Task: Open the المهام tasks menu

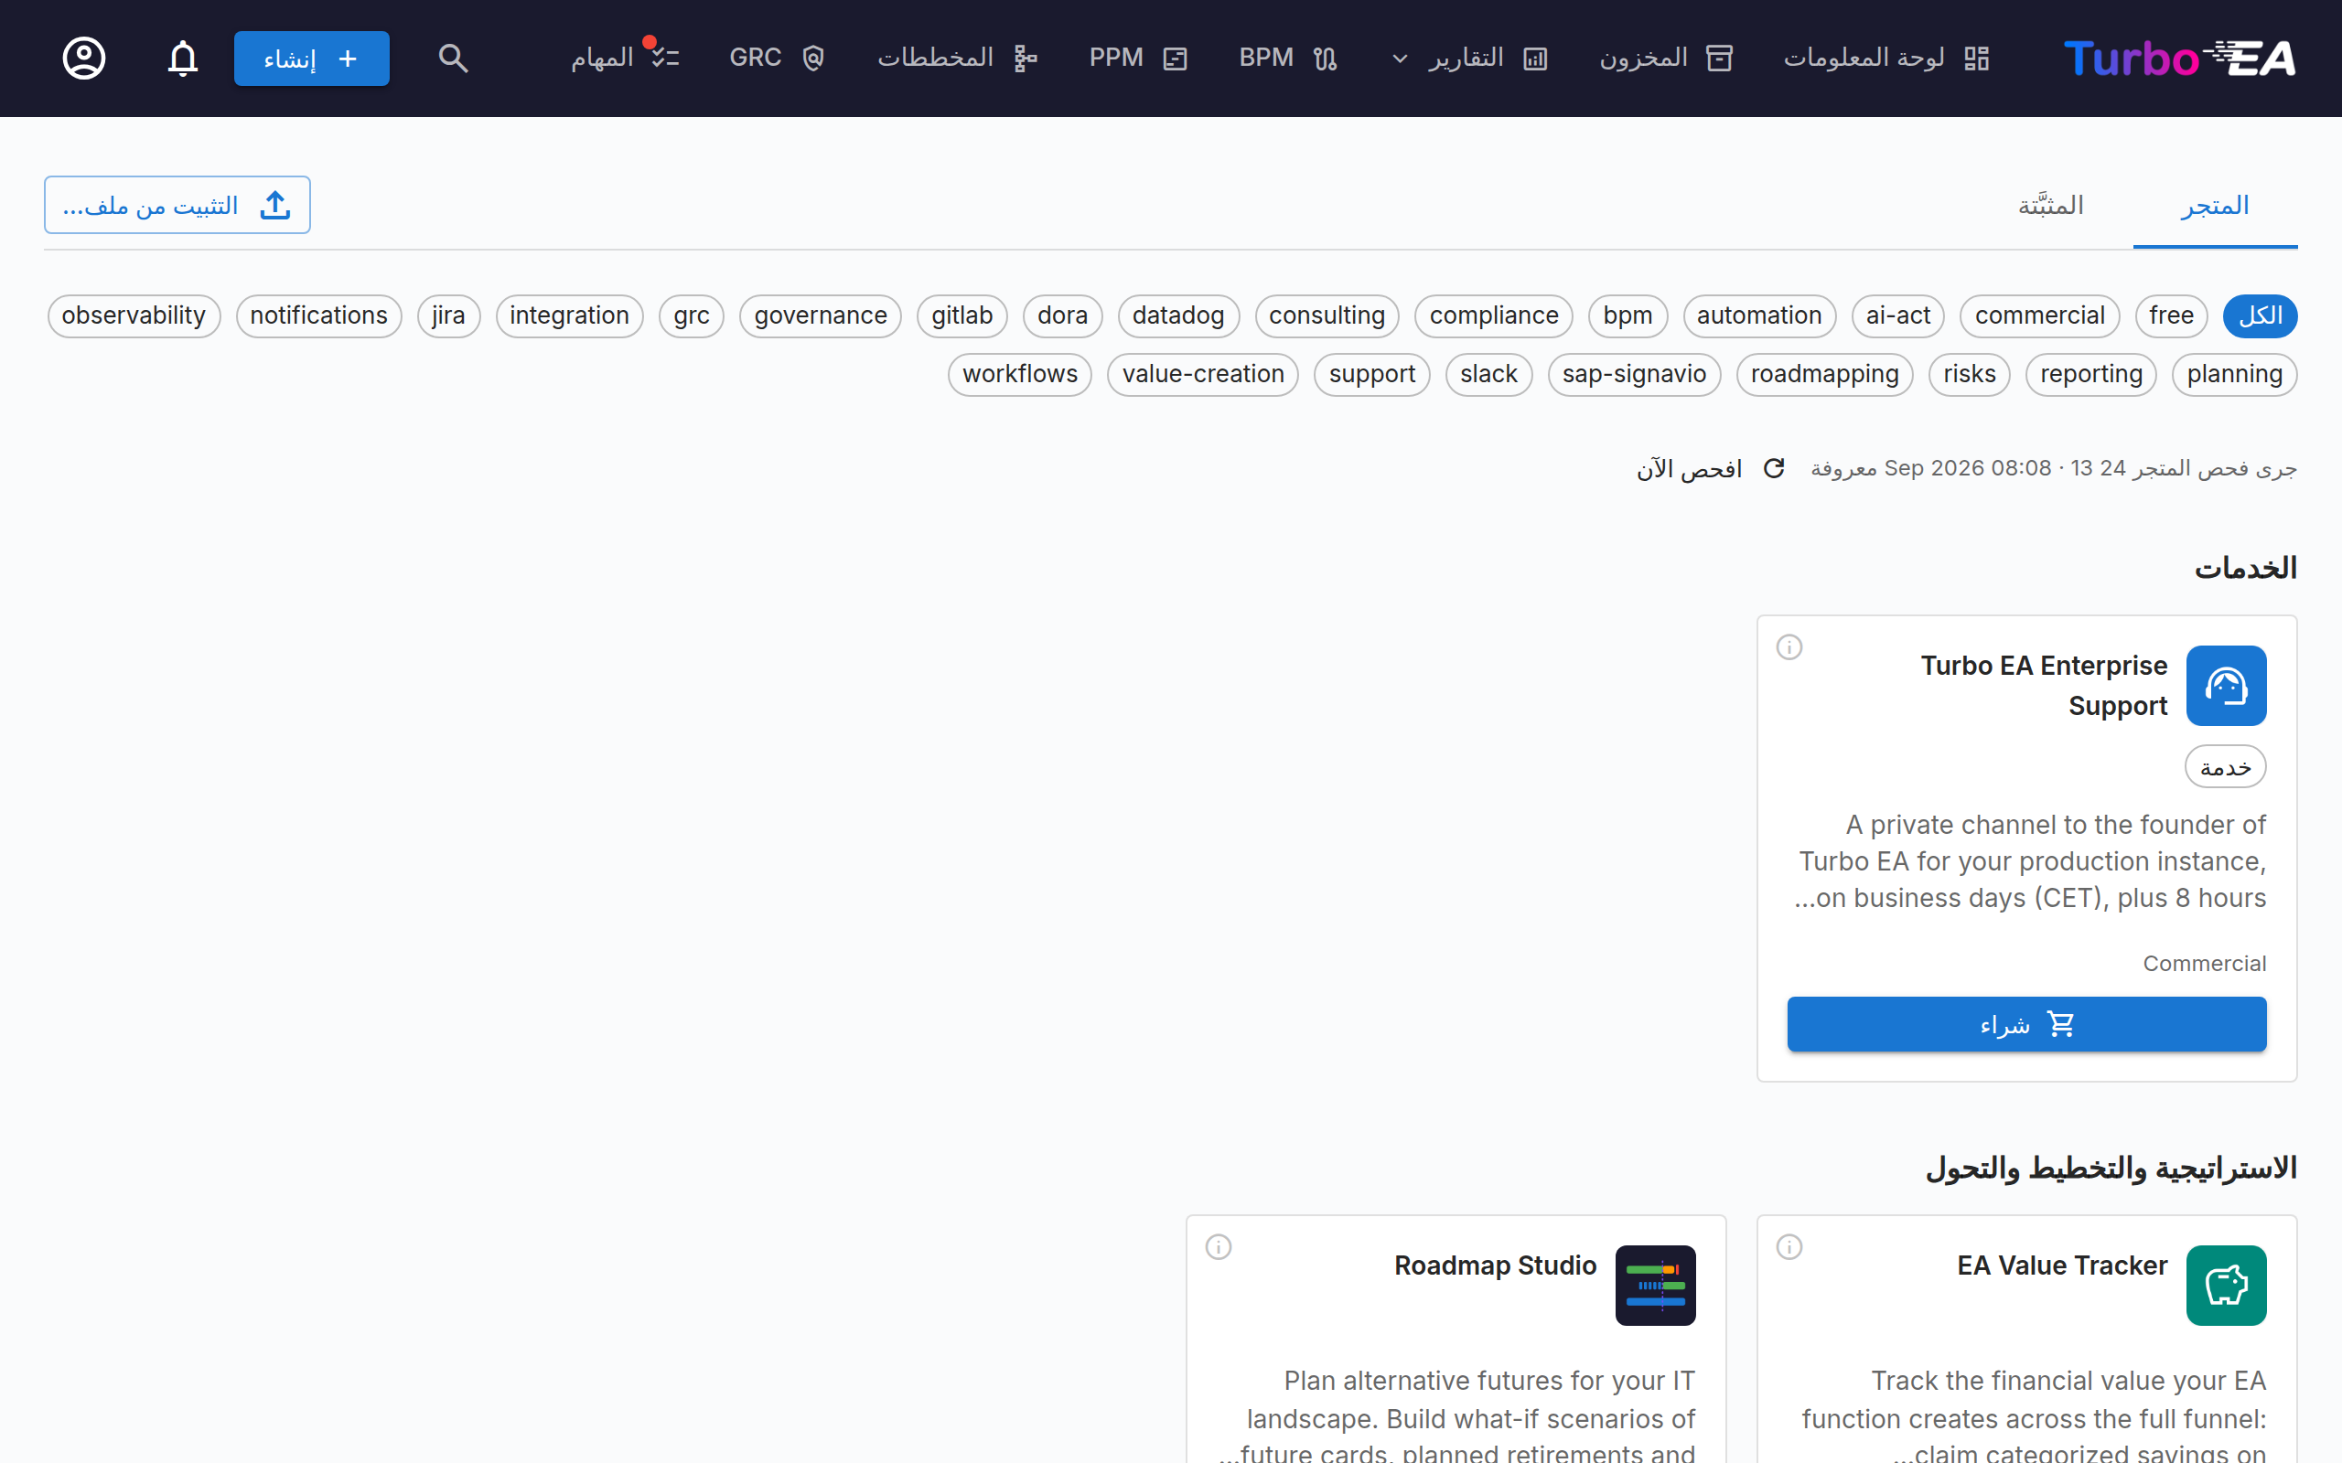Action: [x=625, y=58]
